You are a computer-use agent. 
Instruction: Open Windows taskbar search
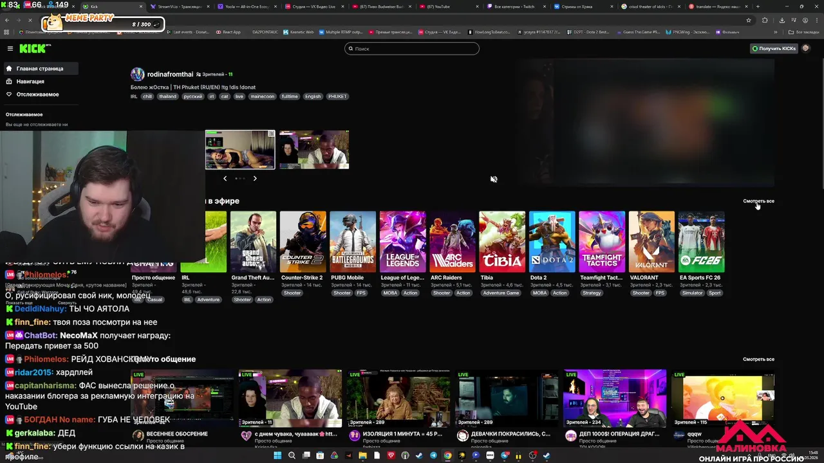coord(292,455)
